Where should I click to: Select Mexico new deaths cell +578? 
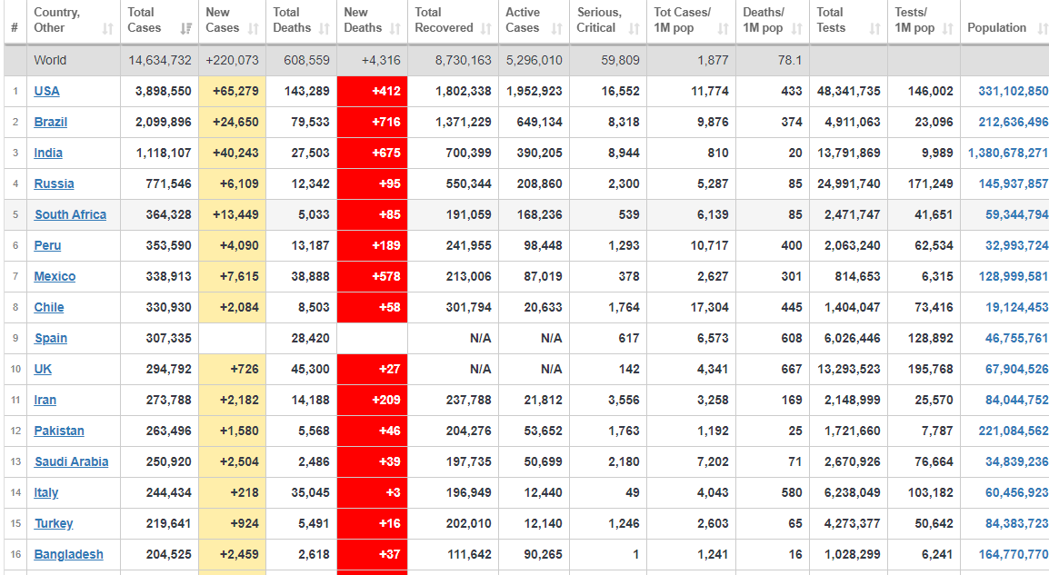click(372, 276)
